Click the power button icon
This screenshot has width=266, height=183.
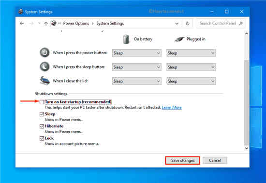(x=44, y=53)
